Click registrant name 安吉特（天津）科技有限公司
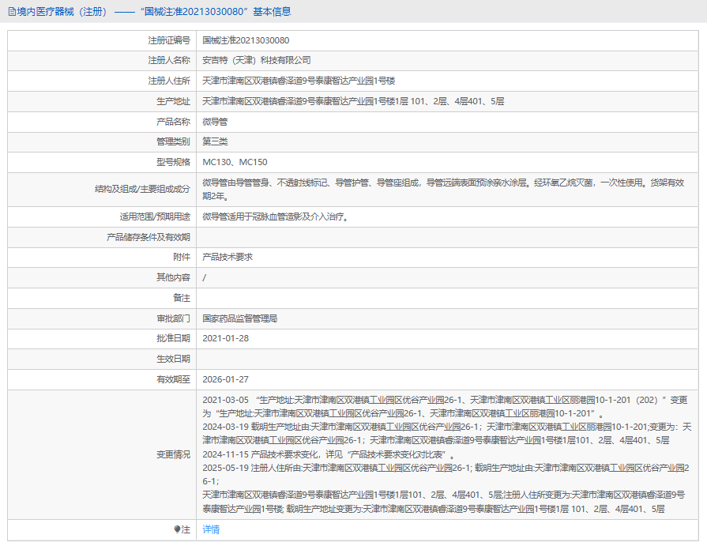The image size is (707, 546). [257, 60]
